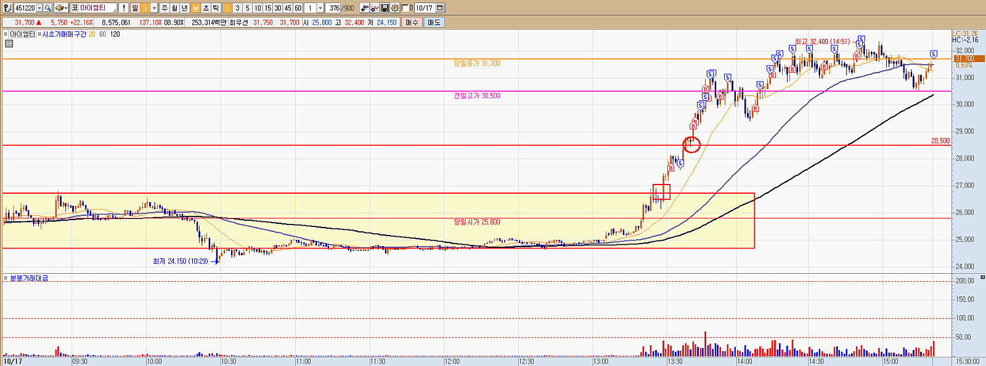Image resolution: width=986 pixels, height=366 pixels.
Task: Switch to 3-minute interval
Action: [237, 8]
